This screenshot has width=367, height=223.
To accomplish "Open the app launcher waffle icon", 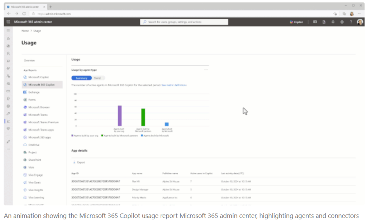I will coord(8,22).
